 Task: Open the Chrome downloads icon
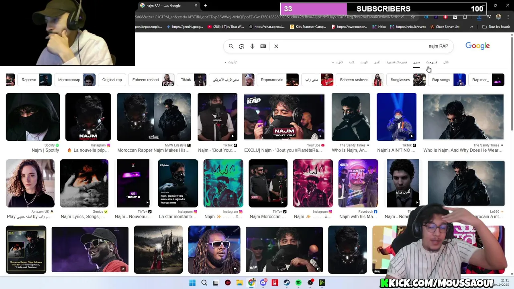[479, 17]
